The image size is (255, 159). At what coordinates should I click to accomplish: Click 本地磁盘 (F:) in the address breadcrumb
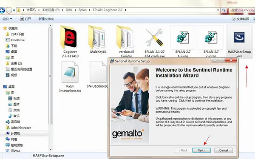[51, 10]
